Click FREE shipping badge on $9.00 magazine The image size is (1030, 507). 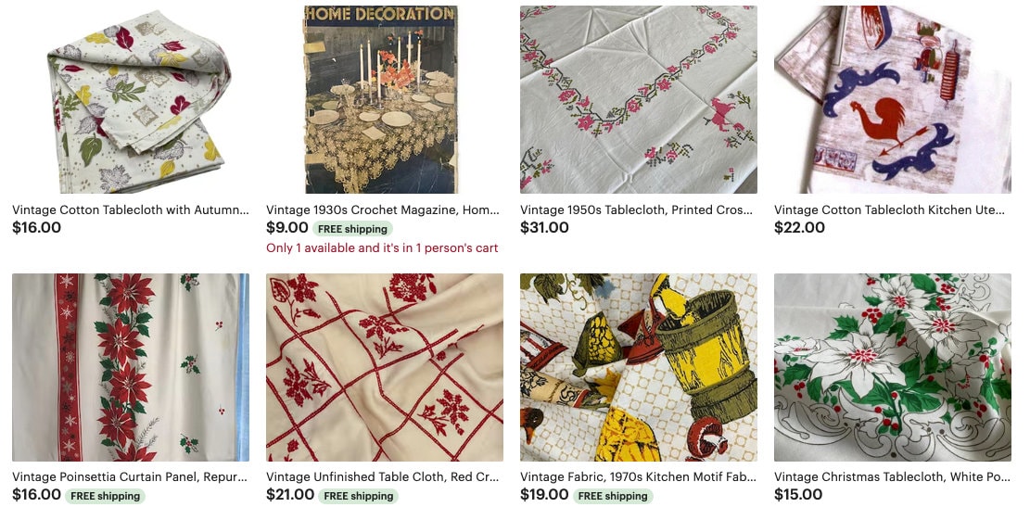click(352, 229)
